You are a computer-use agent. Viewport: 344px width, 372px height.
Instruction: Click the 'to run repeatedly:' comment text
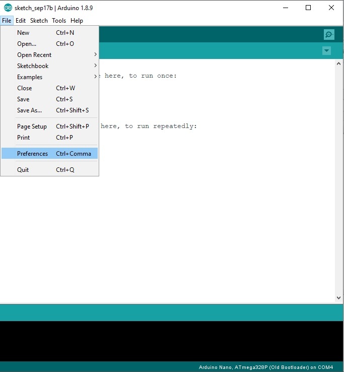[x=161, y=126]
